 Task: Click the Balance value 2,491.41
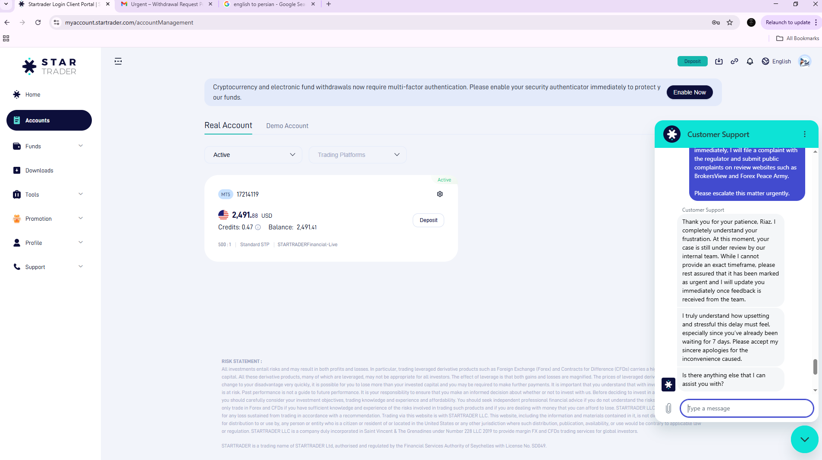(307, 227)
